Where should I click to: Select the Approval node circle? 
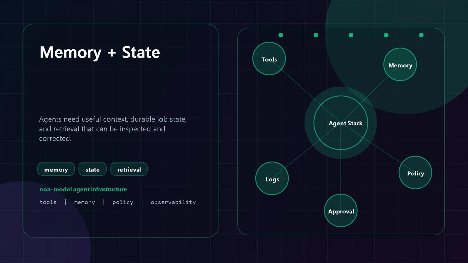point(341,210)
